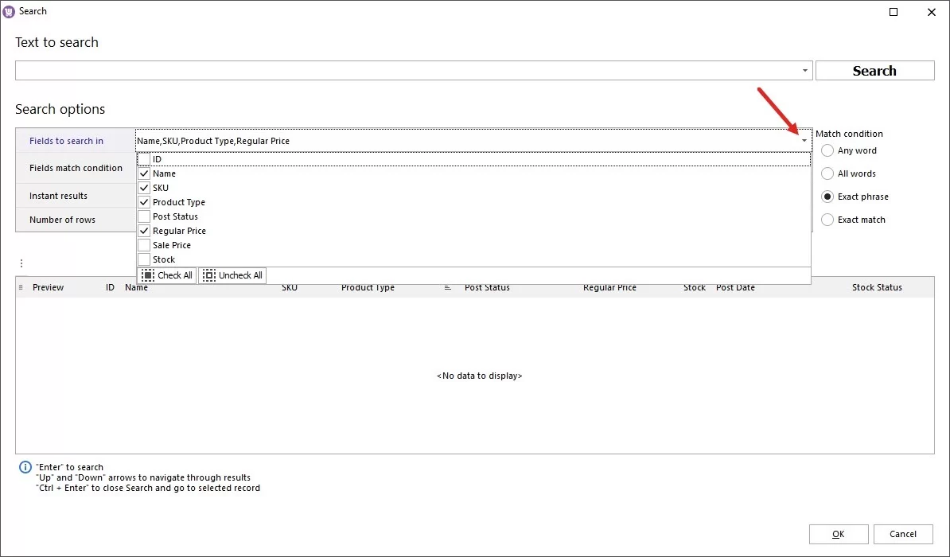Viewport: 950px width, 557px height.
Task: Select the Any word match condition
Action: [x=827, y=150]
